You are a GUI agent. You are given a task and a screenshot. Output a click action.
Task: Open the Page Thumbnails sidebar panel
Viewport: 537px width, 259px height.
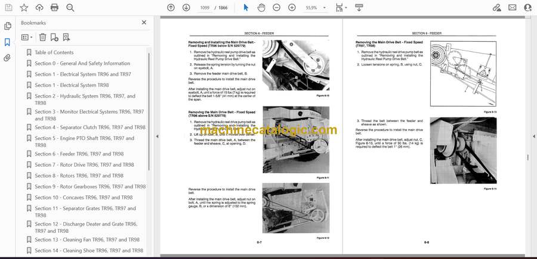(8, 26)
